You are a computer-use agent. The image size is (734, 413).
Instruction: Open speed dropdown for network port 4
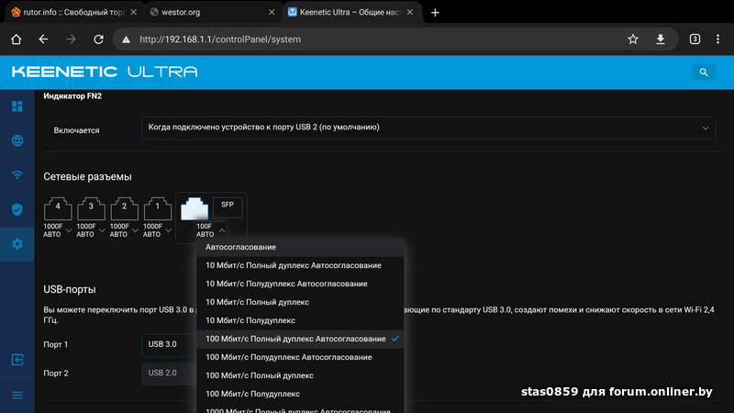68,229
